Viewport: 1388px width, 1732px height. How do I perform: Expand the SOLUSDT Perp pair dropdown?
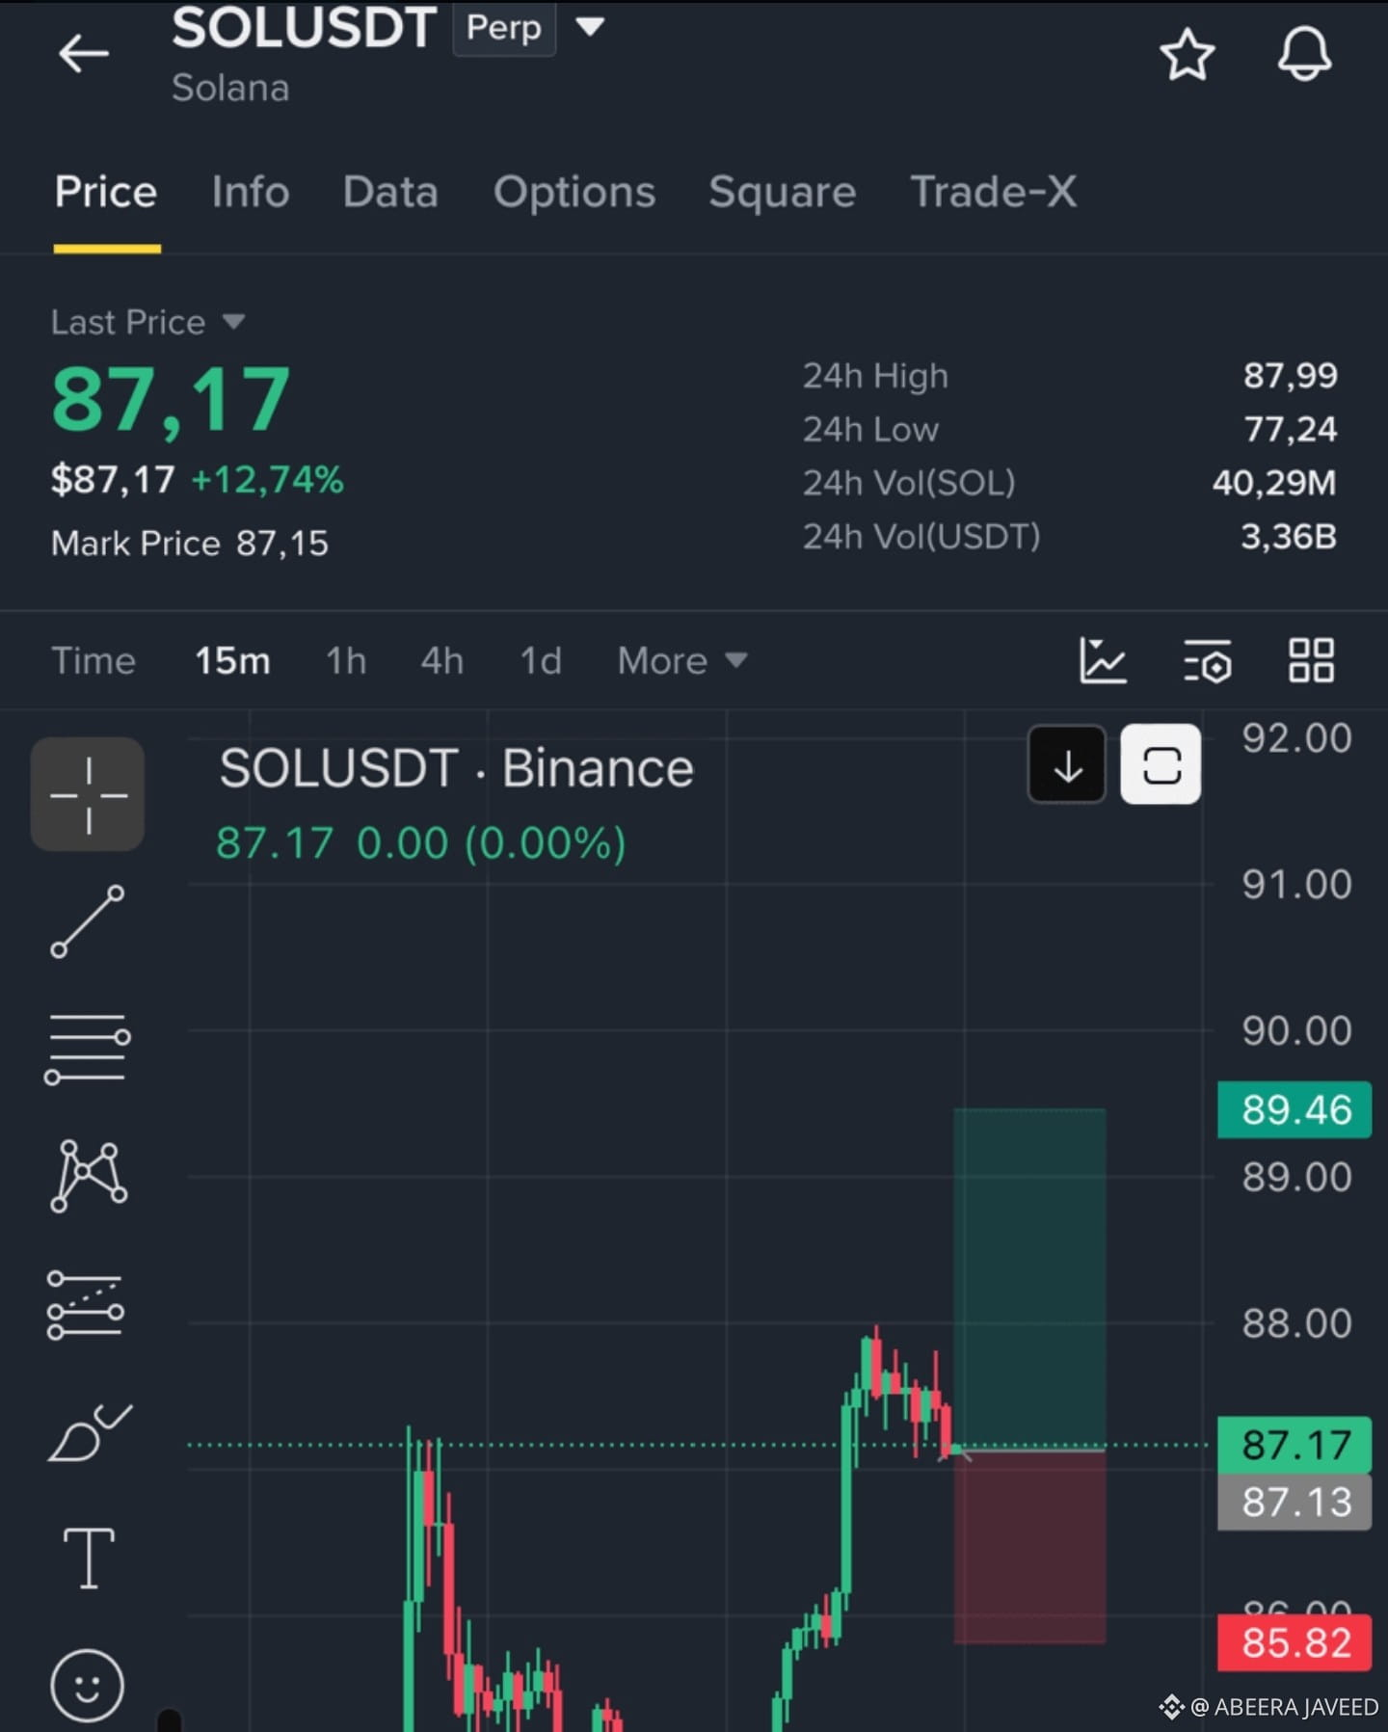pyautogui.click(x=590, y=26)
